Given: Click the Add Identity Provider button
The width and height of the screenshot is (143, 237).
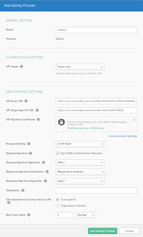Looking at the screenshot, I should click(103, 231).
